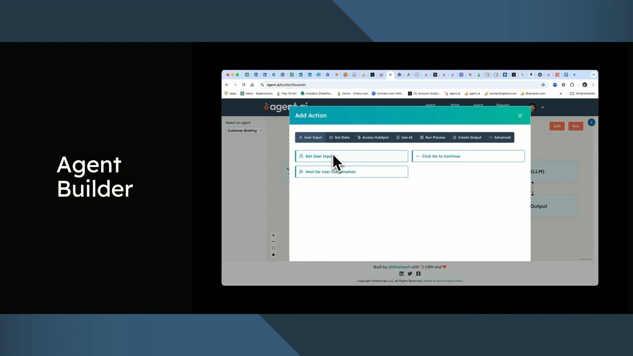This screenshot has height=356, width=633.
Task: Reload the browser page
Action: tap(244, 85)
